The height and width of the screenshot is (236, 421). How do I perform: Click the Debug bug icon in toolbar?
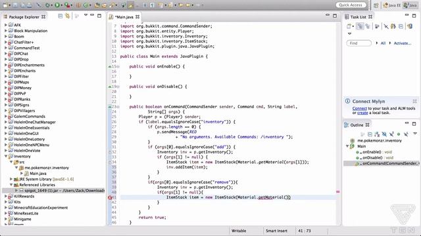point(47,5)
